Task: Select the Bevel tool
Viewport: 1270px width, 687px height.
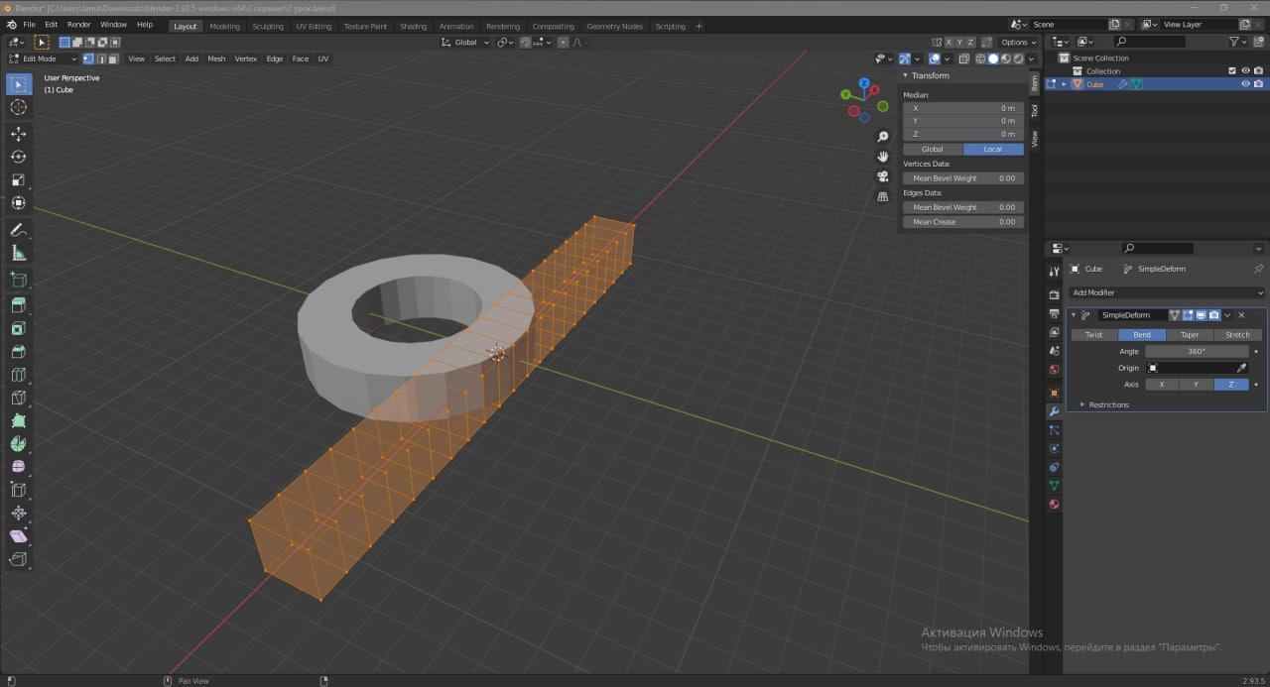Action: [x=18, y=352]
